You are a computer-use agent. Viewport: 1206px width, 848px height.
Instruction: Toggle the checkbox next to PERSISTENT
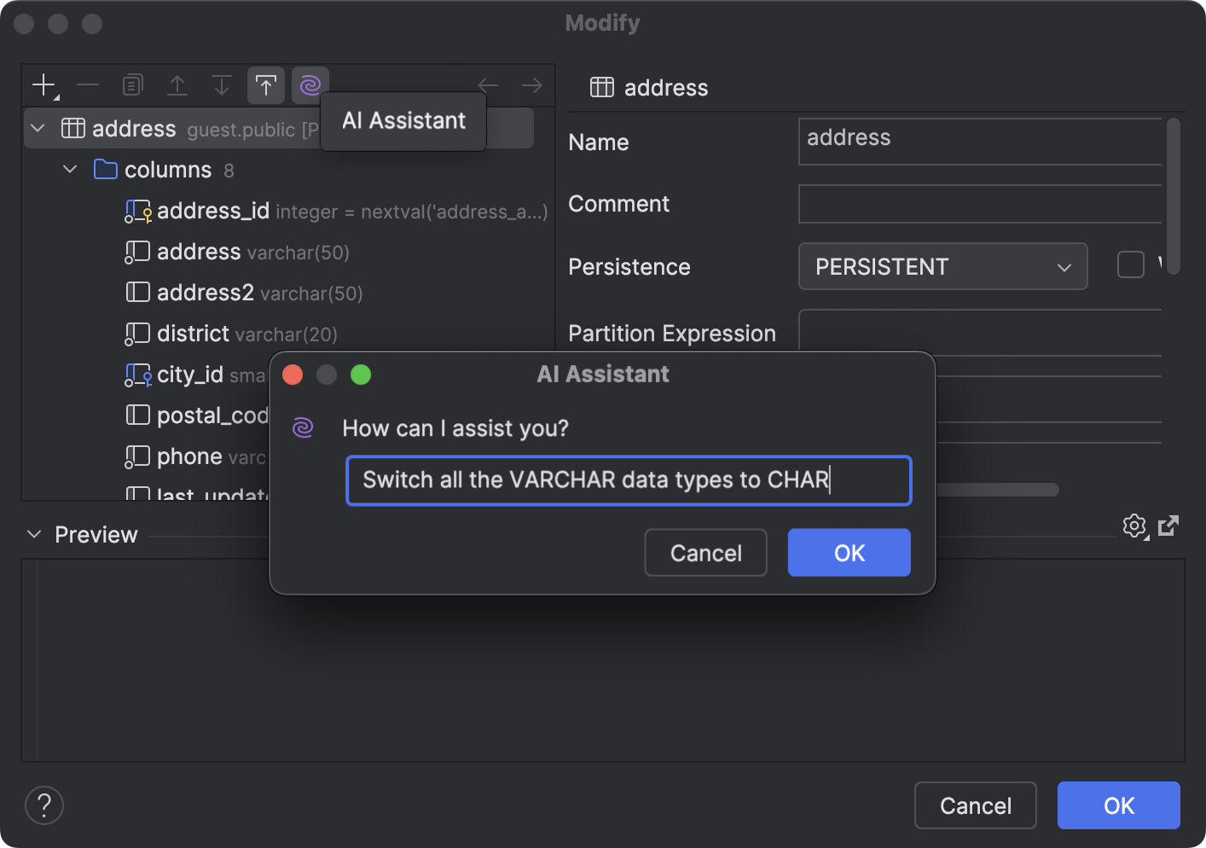(x=1130, y=264)
